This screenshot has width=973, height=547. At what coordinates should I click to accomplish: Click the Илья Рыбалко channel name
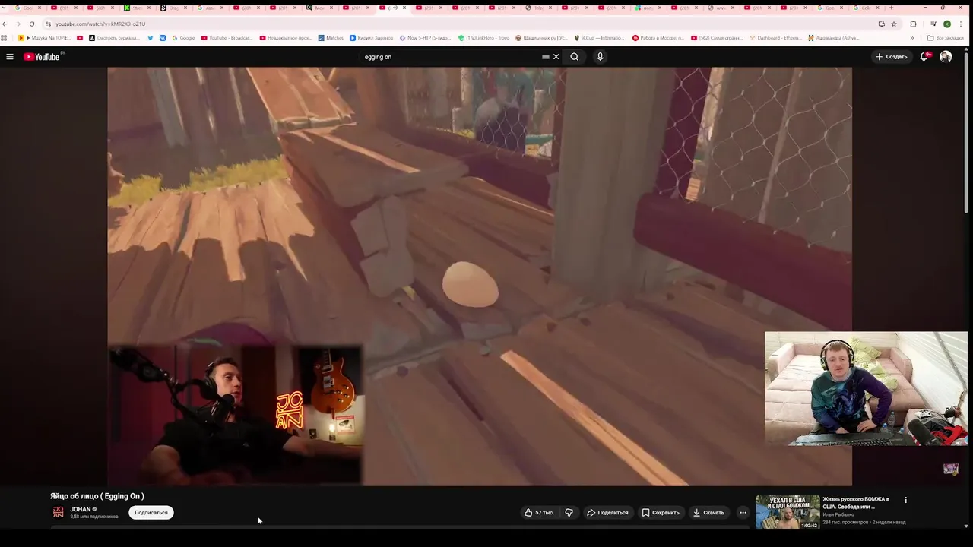pyautogui.click(x=838, y=514)
